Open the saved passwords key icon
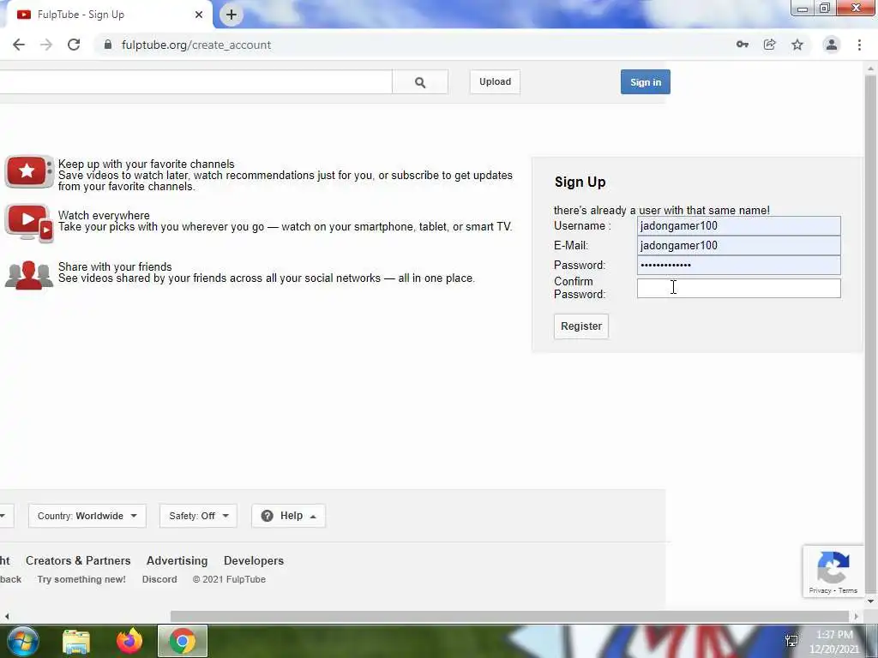This screenshot has height=658, width=878. pyautogui.click(x=743, y=45)
